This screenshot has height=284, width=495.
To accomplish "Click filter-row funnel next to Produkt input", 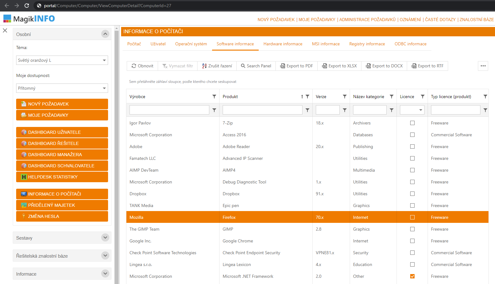I will point(307,110).
